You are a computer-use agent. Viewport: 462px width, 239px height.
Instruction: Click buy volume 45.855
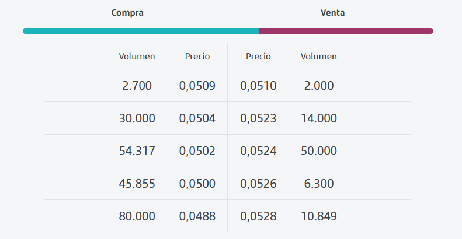tap(137, 184)
